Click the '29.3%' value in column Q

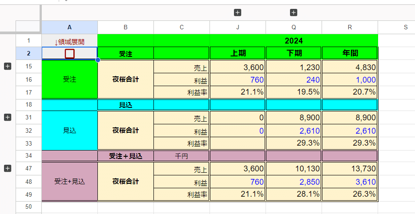294,143
